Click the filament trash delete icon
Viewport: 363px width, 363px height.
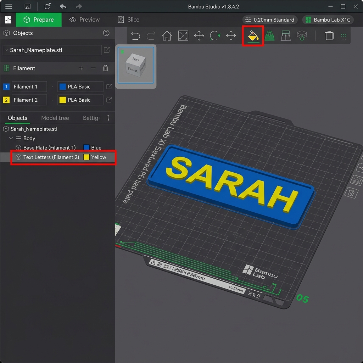(x=105, y=68)
